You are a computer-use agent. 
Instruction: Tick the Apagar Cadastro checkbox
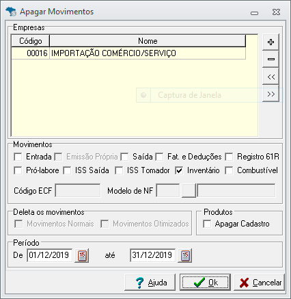(x=207, y=224)
